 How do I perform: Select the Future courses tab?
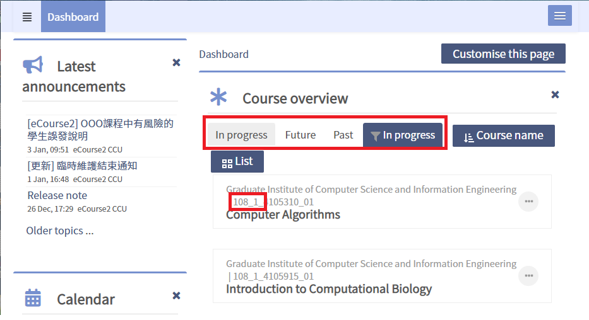click(300, 135)
